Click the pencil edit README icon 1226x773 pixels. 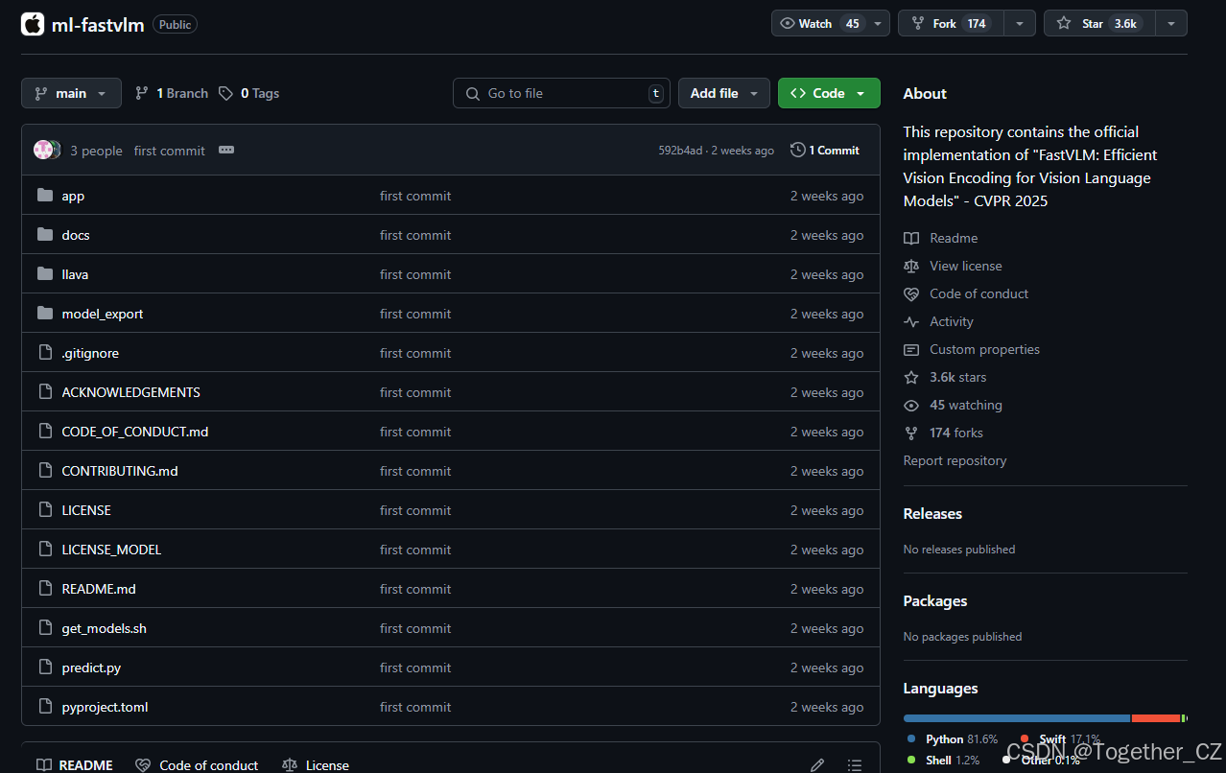pos(817,765)
